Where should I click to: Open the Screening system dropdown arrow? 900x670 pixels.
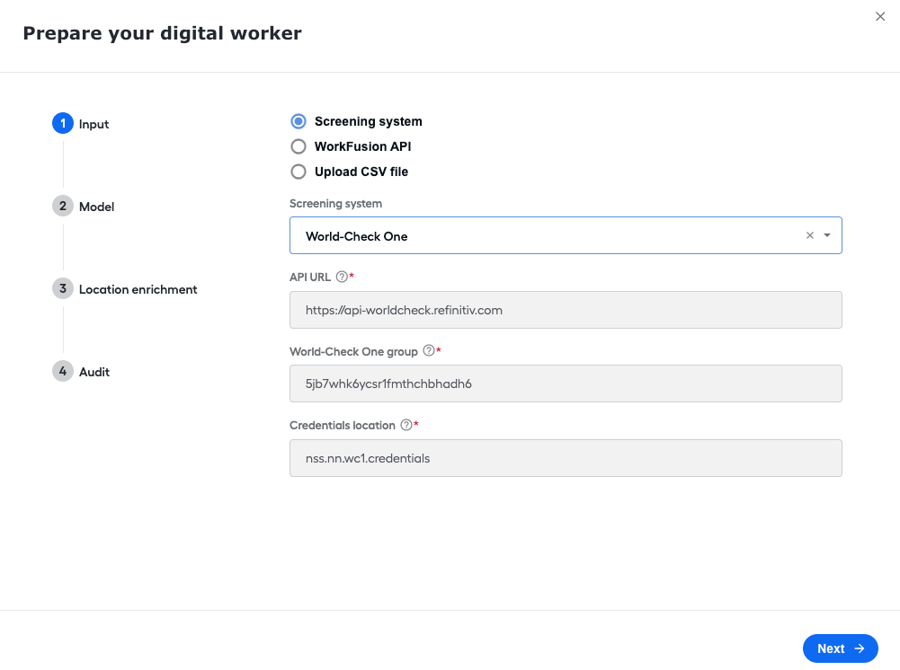[827, 235]
